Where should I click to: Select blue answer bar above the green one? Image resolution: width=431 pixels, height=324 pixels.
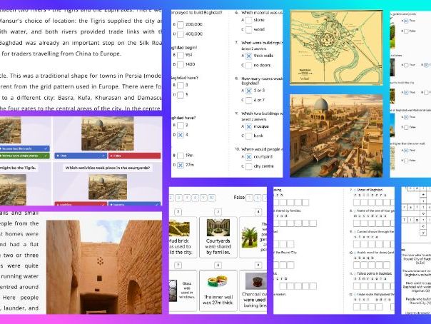click(x=24, y=148)
